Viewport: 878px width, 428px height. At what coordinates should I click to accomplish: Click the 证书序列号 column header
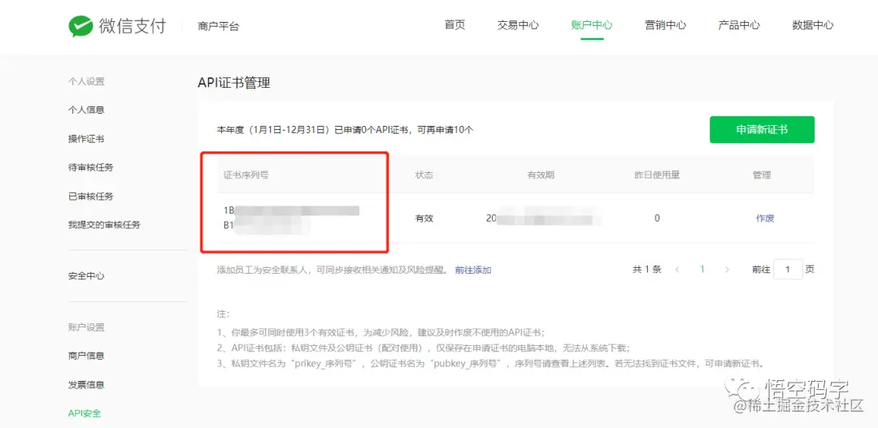point(246,175)
